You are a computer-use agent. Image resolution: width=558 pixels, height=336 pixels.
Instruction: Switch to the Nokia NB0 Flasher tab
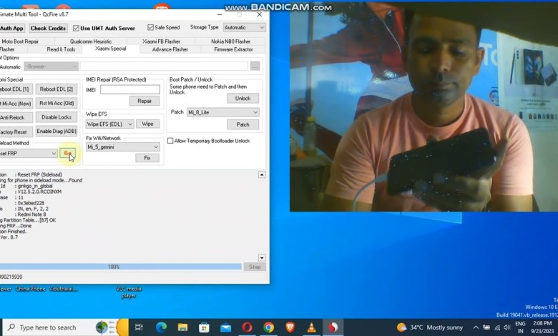[x=230, y=41]
